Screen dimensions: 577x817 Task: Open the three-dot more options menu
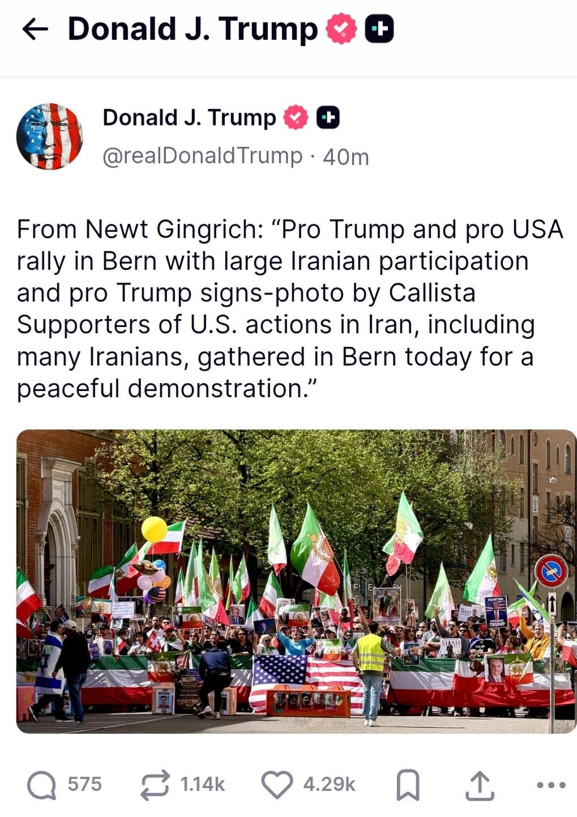[x=550, y=785]
